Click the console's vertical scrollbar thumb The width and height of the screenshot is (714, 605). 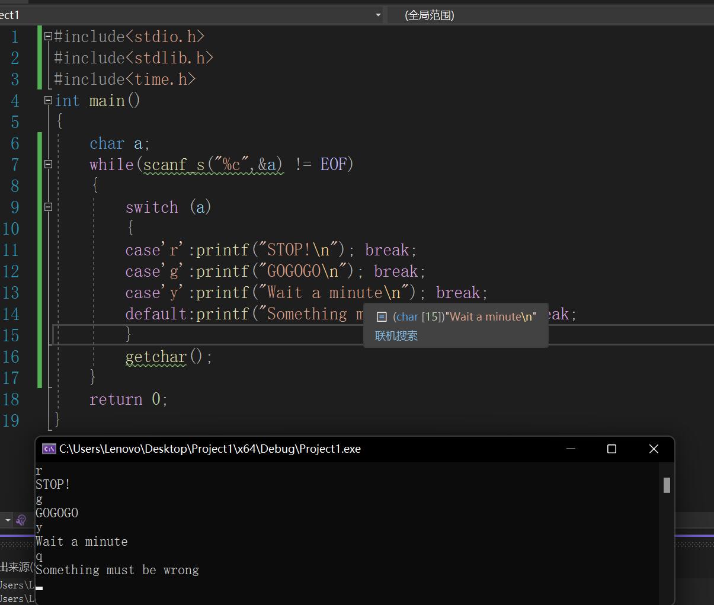click(x=667, y=485)
